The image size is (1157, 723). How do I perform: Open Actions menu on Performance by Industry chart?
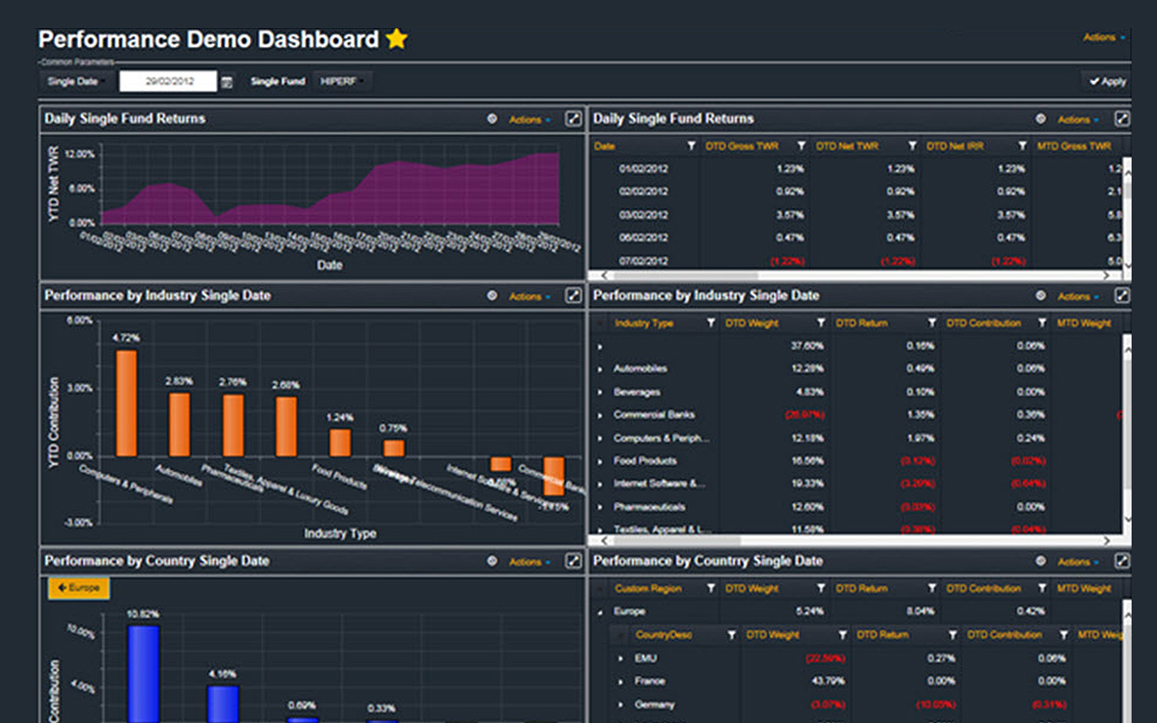pyautogui.click(x=529, y=297)
